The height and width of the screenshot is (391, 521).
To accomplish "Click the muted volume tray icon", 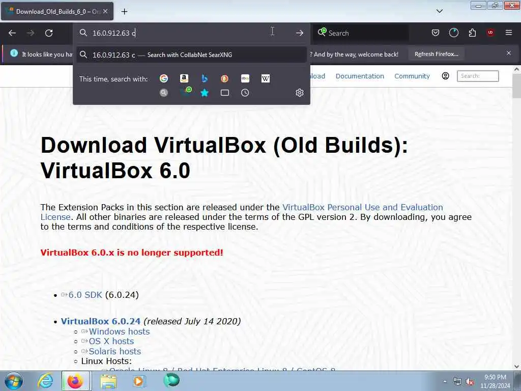I will point(470,382).
